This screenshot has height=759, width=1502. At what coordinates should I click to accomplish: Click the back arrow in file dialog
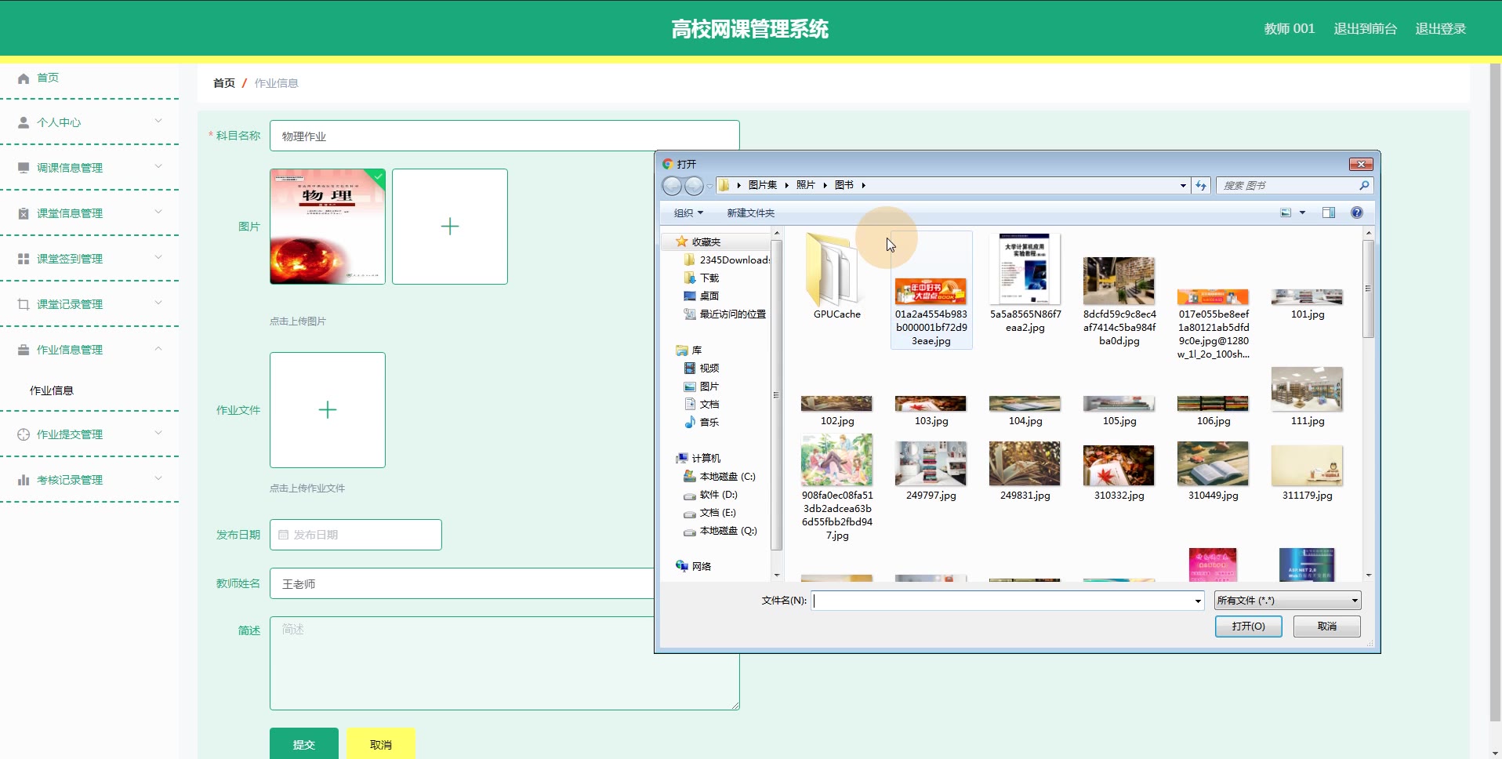click(672, 186)
